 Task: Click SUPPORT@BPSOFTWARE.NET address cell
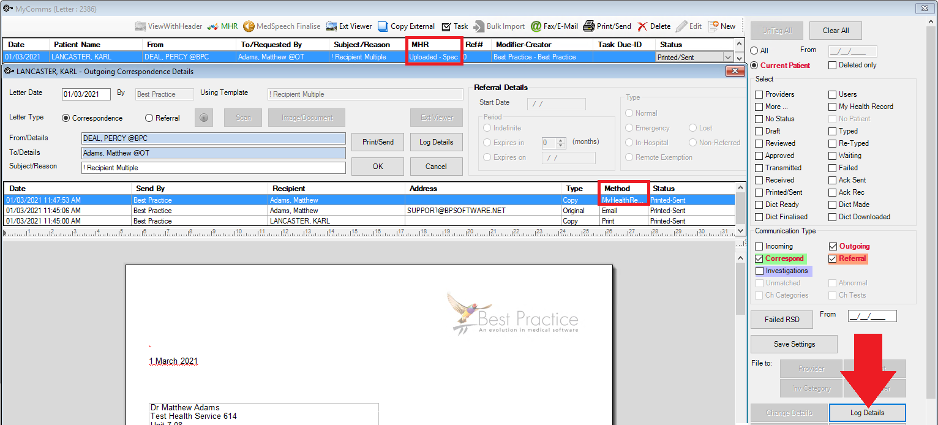pos(484,210)
